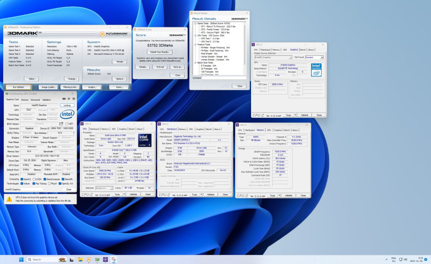The height and width of the screenshot is (264, 431).
Task: Click Intel logo in GPU-Z window
Action: tap(67, 114)
